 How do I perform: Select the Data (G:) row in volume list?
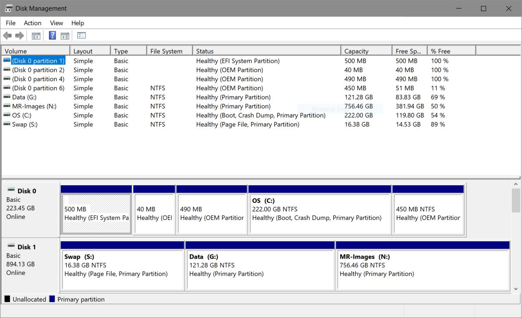click(25, 97)
